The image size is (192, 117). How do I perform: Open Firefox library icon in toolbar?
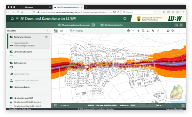(x=164, y=12)
